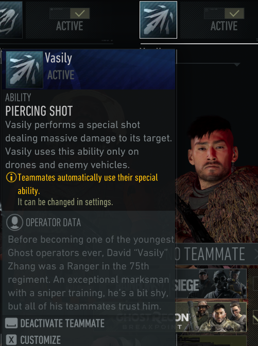The image size is (258, 346).
Task: Open the OPERATOR DATA section heading
Action: [x=53, y=223]
